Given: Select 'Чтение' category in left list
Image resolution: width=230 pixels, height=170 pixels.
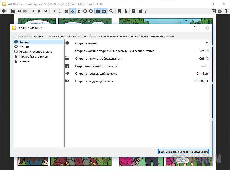Looking at the screenshot, I should (24, 61).
